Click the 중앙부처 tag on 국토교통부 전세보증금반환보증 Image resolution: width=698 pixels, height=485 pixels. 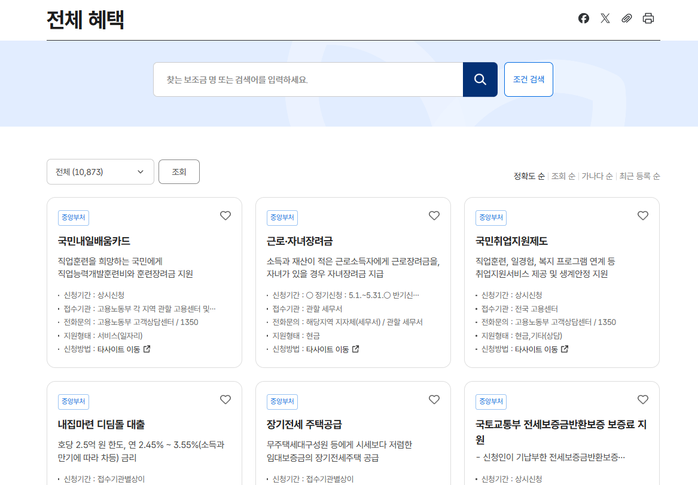(491, 402)
